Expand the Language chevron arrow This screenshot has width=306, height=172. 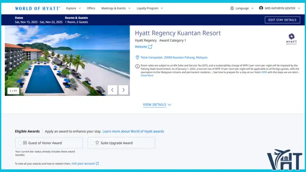[252, 8]
